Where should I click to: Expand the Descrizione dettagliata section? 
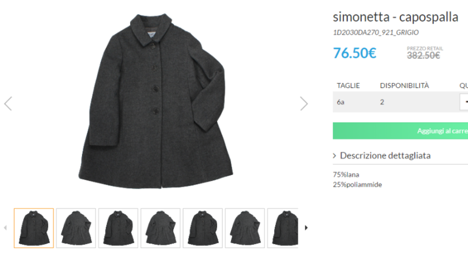[x=385, y=155]
